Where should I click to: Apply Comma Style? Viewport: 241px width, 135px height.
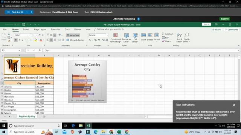click(99, 40)
